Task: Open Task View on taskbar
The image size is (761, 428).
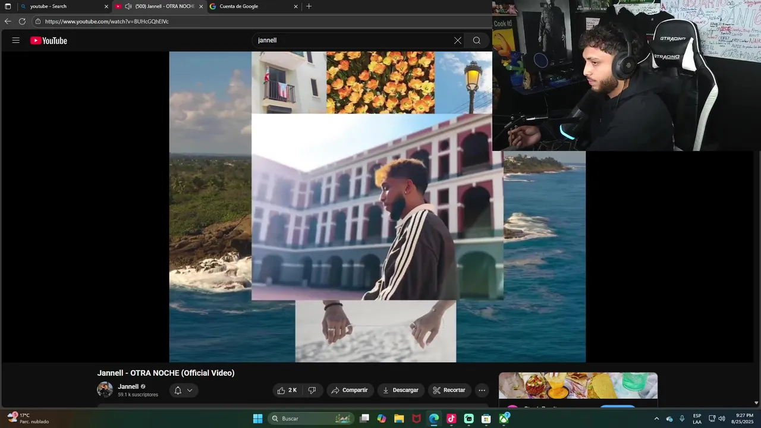Action: click(364, 418)
